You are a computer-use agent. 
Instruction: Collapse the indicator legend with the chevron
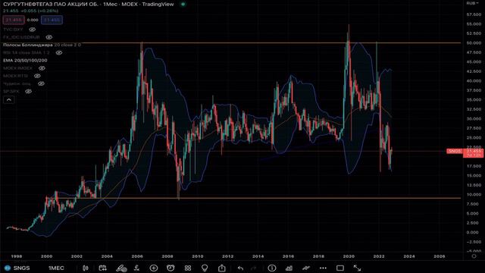pos(8,99)
